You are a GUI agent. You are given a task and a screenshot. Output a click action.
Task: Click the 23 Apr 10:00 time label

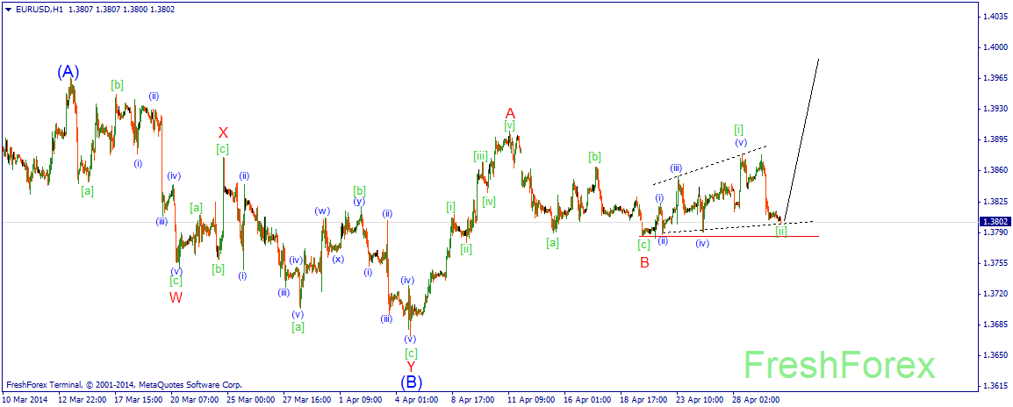(700, 400)
